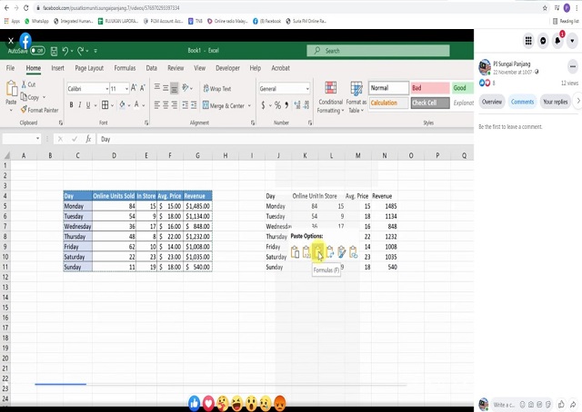The height and width of the screenshot is (412, 582).
Task: Increase font size with larger A icon
Action: click(134, 88)
